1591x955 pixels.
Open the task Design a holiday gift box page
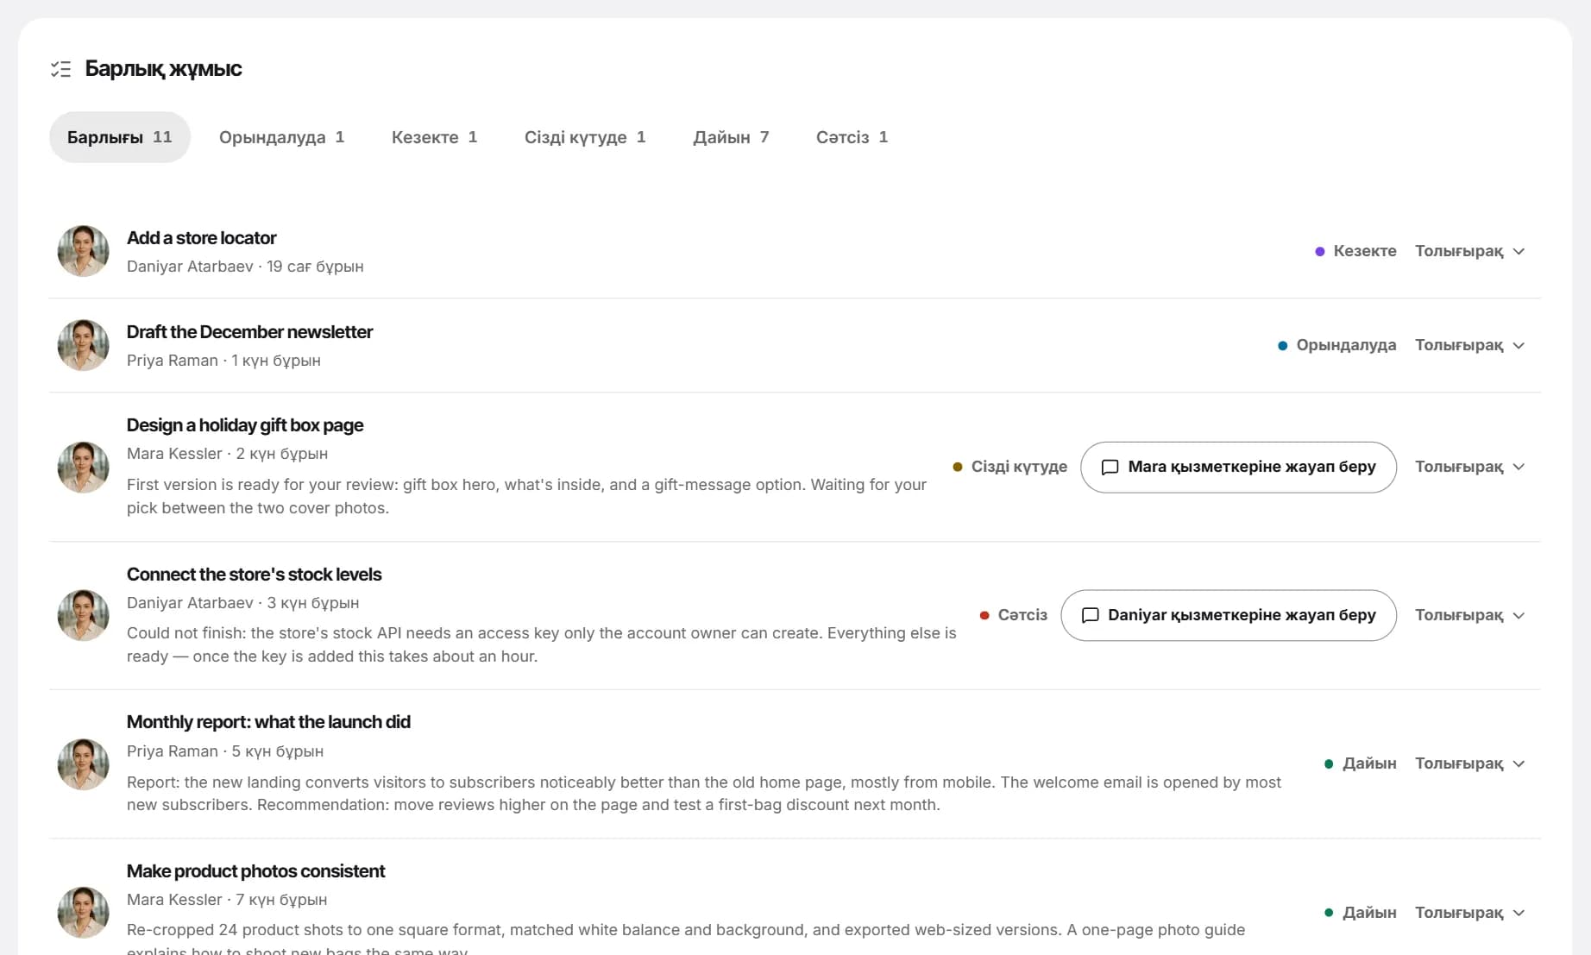click(x=245, y=425)
